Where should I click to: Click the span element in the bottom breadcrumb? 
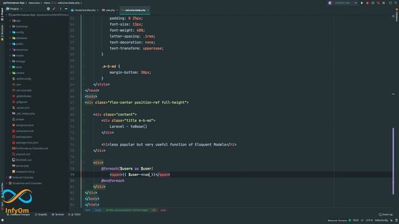coord(163,210)
